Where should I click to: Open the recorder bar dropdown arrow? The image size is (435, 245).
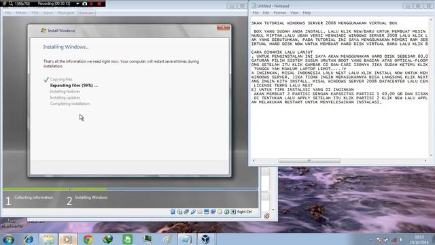point(77,3)
